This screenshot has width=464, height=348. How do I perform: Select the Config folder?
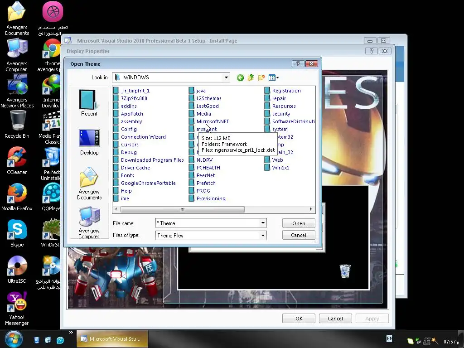[125, 129]
